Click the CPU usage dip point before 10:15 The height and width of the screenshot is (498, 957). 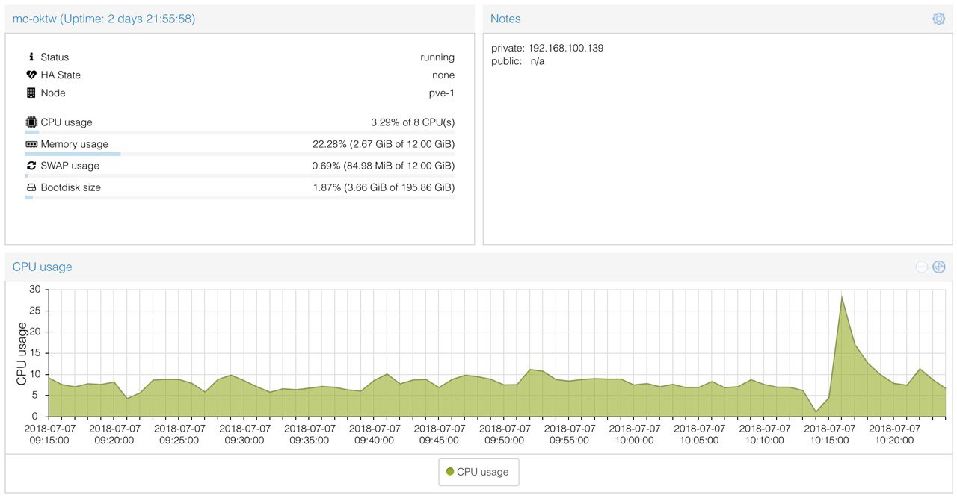click(x=816, y=411)
